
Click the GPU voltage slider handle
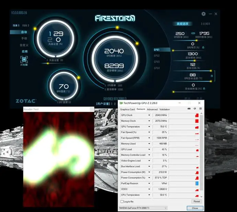click(x=173, y=51)
